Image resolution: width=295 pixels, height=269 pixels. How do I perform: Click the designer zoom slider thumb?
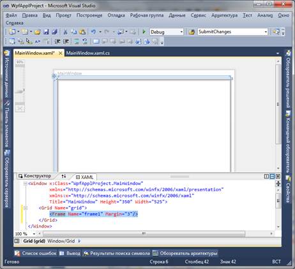(20, 91)
